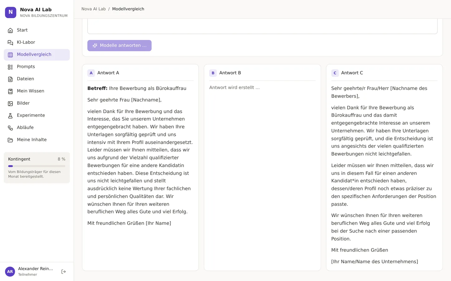Click the 'Betreff:' line in Antwort A
Screen dimensions: 451x281
[x=137, y=88]
